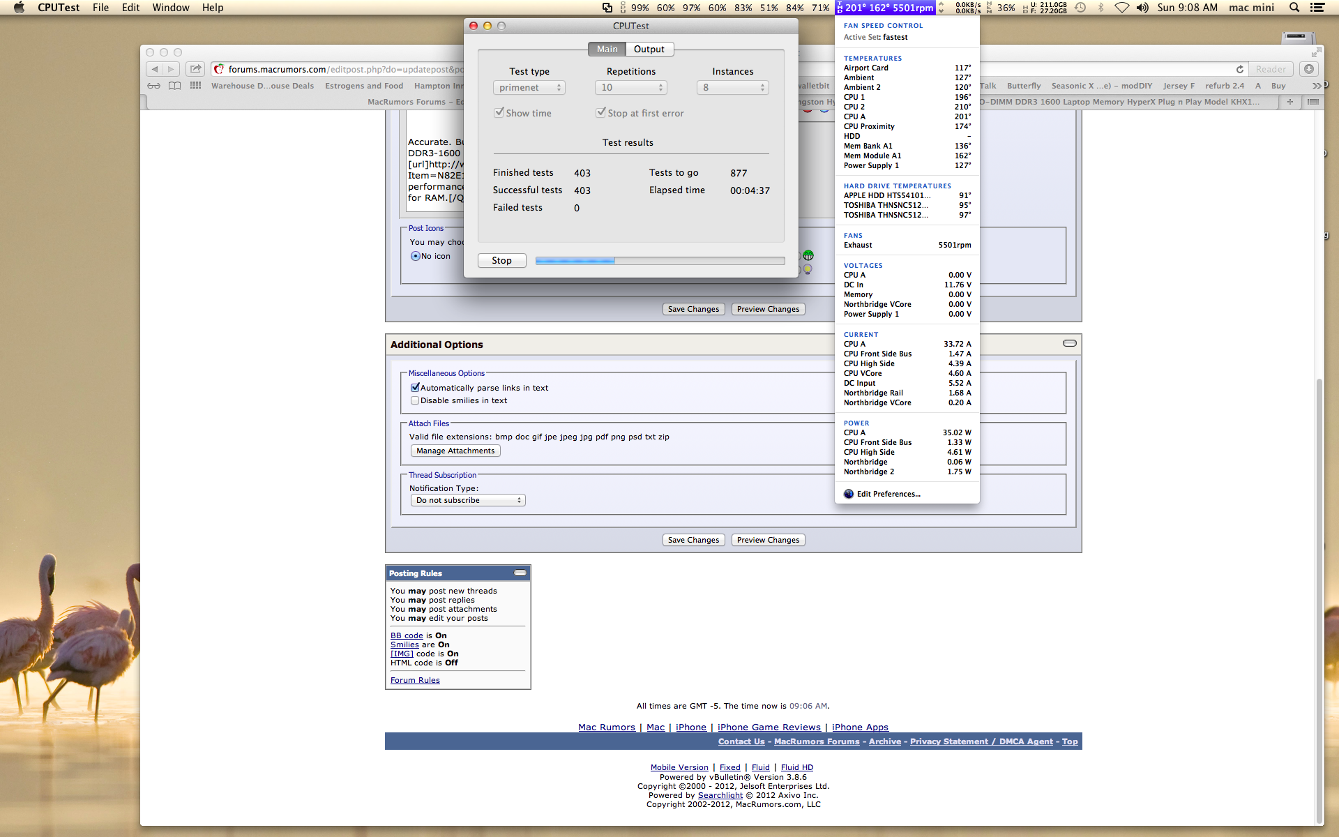Enter full screen using Safari's corner arrows
The width and height of the screenshot is (1339, 837).
[1316, 52]
